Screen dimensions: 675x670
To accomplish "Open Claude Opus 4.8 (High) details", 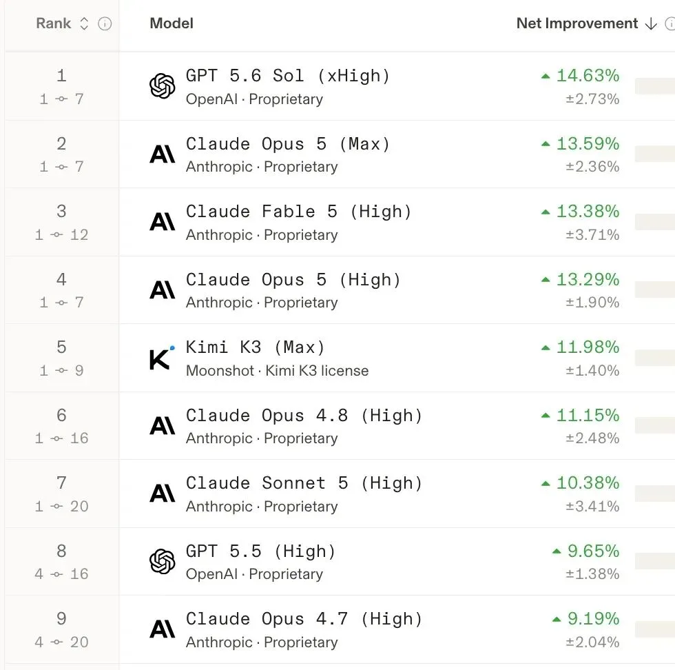I will 304,416.
